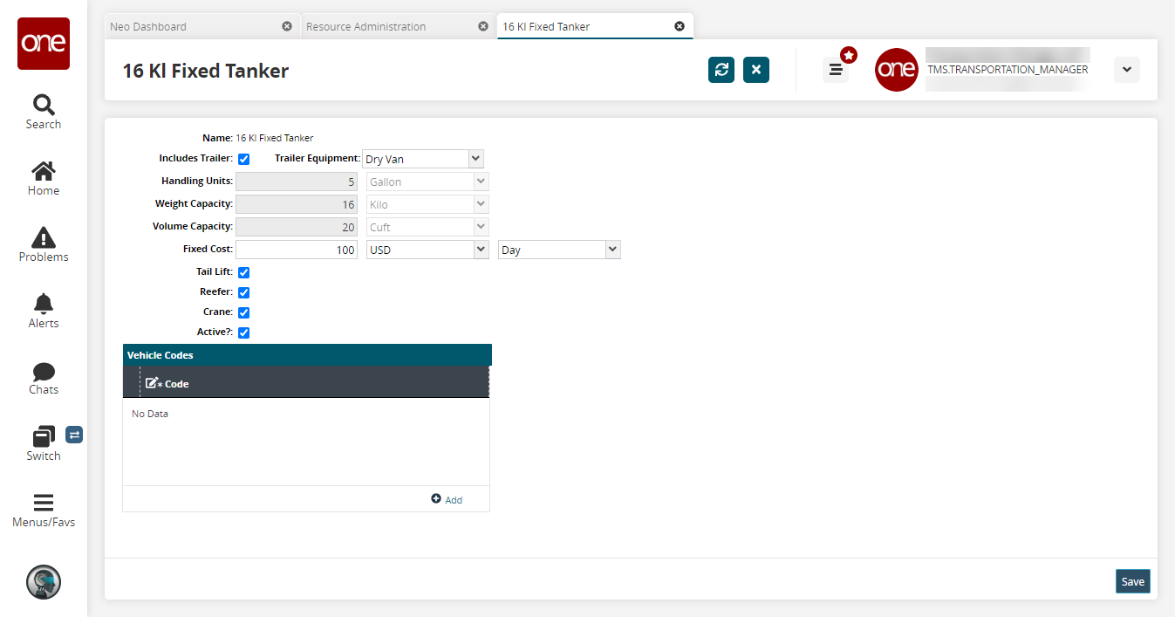This screenshot has width=1175, height=617.
Task: Click the ONE user avatar logo in the header
Action: [897, 70]
